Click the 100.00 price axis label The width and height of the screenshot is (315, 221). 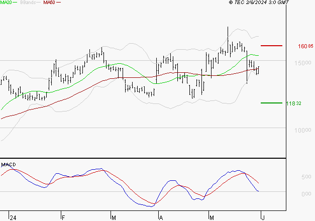[303, 131]
